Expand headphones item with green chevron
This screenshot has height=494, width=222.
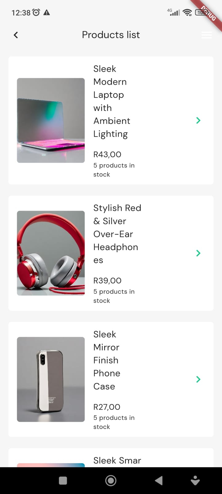coord(198,253)
